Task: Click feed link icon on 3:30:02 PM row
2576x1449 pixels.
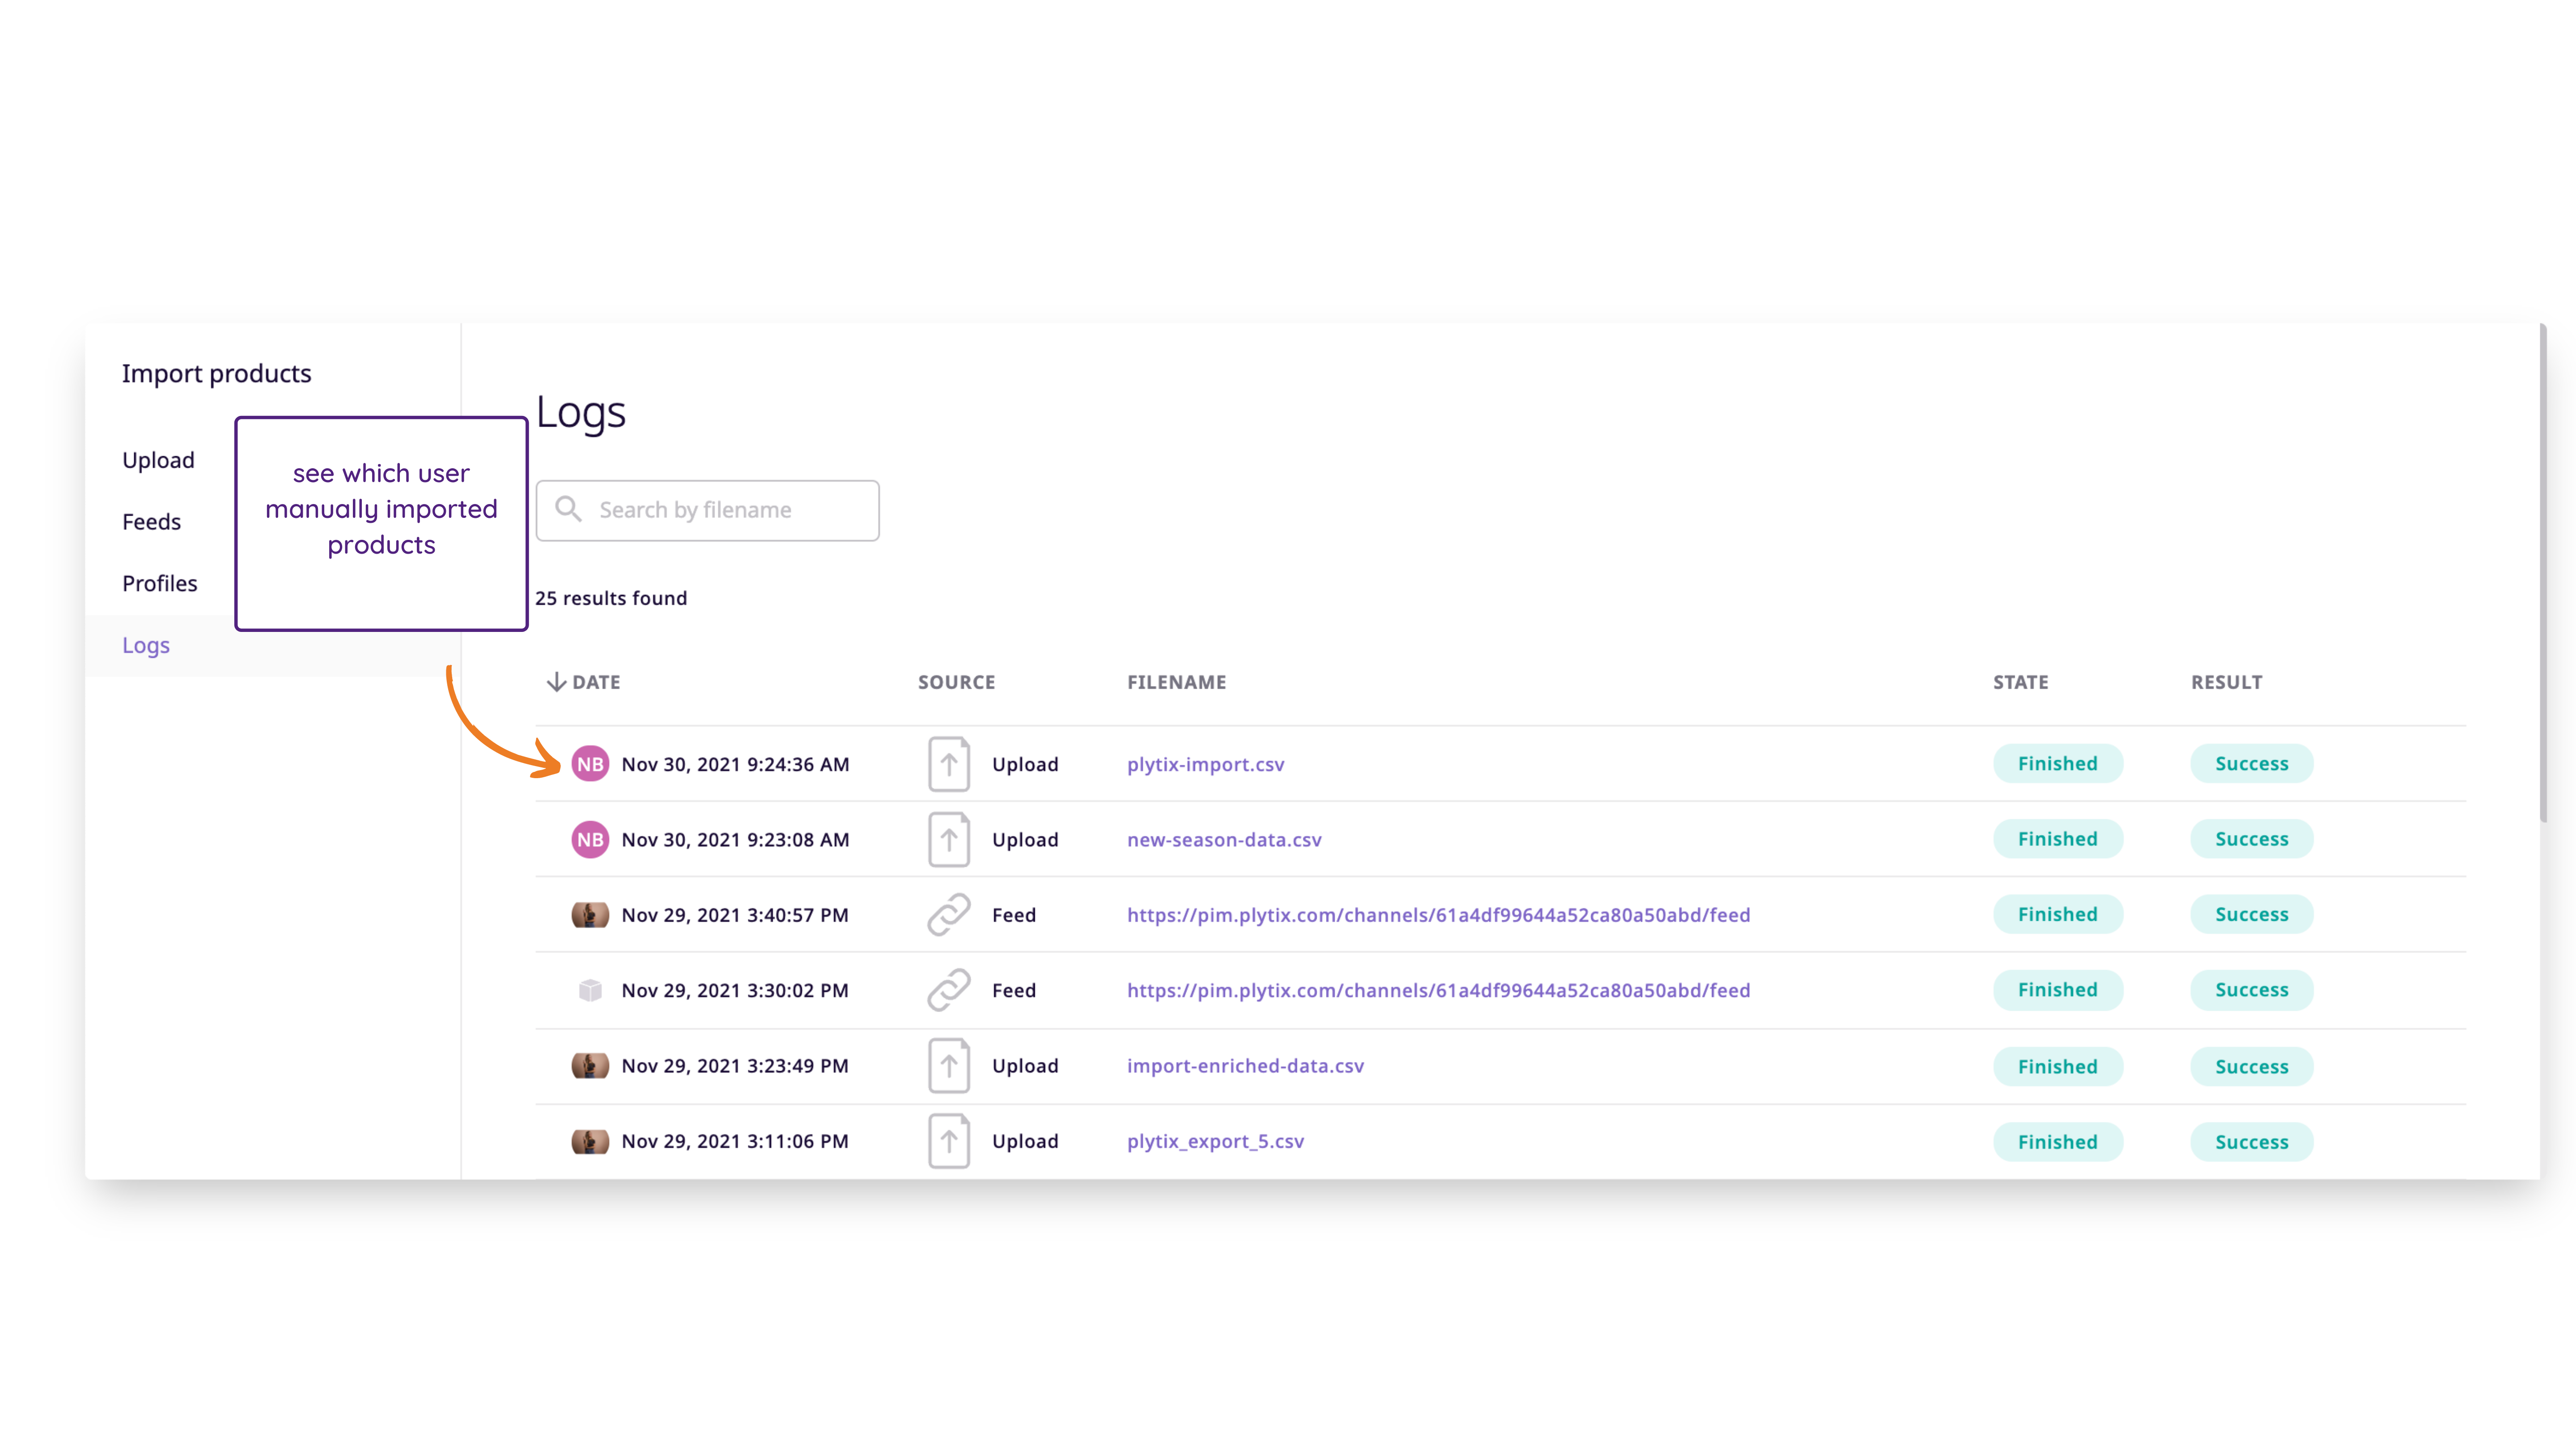Action: pyautogui.click(x=949, y=990)
